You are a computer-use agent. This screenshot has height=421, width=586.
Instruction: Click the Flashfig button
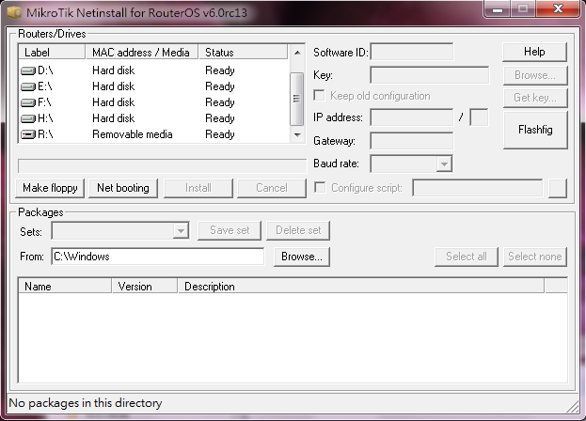(x=535, y=130)
